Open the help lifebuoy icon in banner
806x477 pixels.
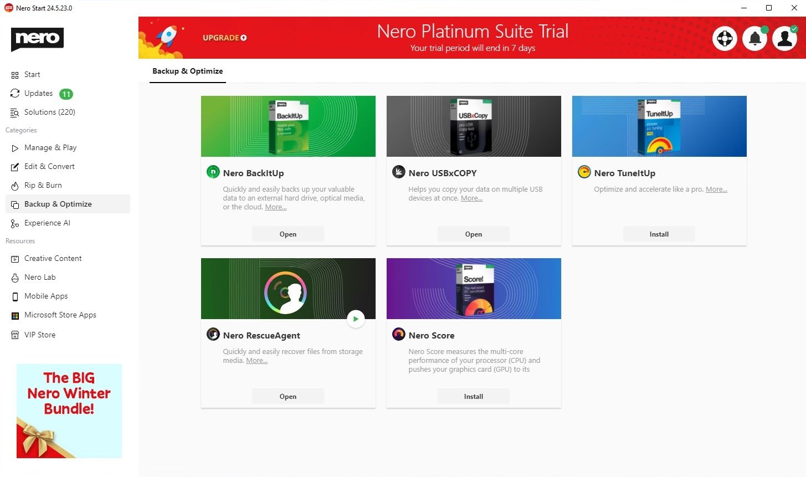coord(725,38)
